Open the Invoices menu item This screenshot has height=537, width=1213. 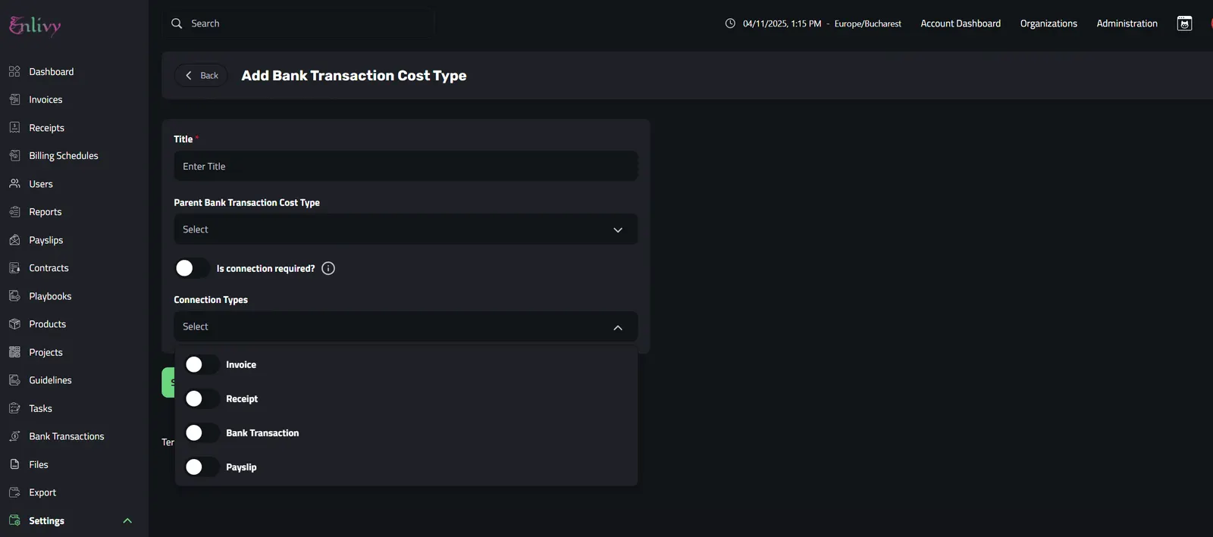(45, 99)
